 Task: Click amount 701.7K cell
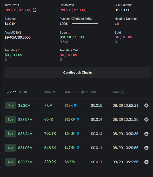[x=50, y=134]
